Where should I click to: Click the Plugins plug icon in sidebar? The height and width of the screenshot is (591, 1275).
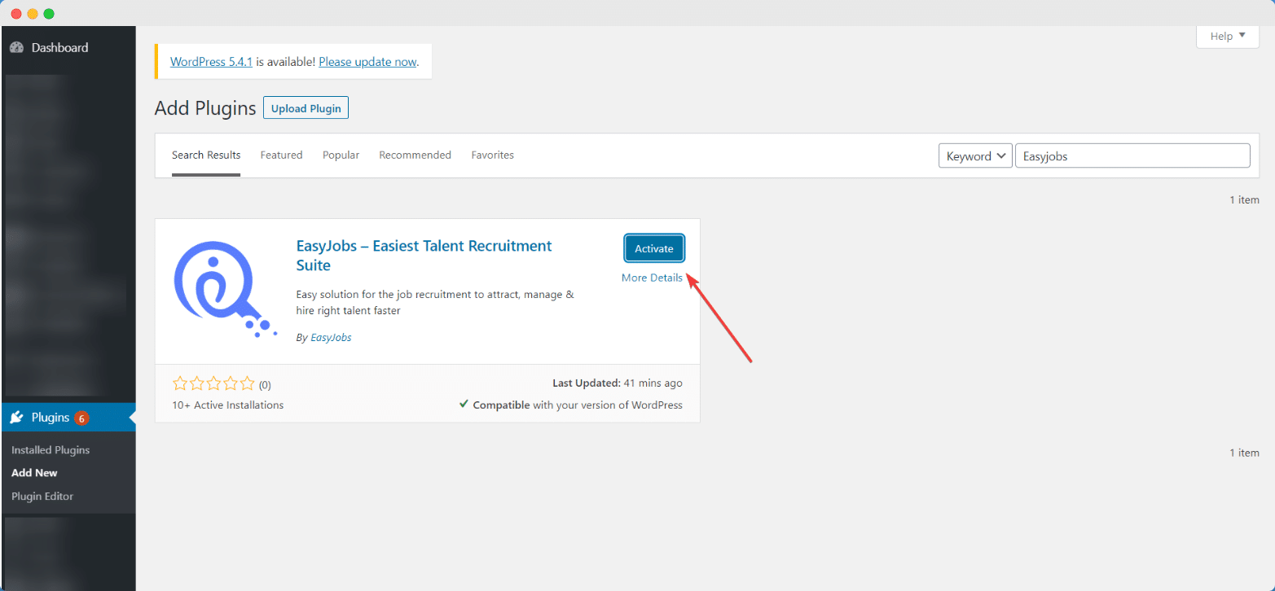point(16,418)
